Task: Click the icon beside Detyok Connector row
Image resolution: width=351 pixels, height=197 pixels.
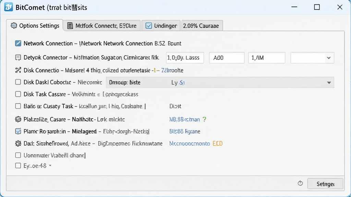Action: click(x=18, y=57)
